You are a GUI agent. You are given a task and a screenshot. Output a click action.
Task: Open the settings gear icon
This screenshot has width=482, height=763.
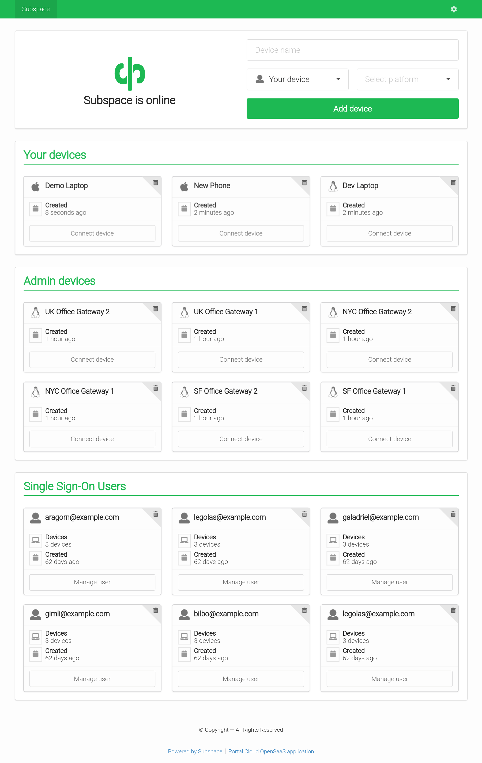point(454,9)
